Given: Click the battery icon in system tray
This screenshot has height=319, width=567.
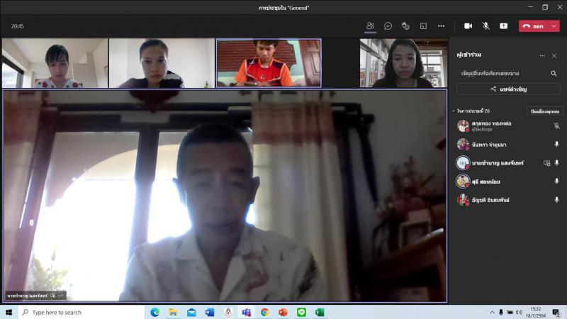Looking at the screenshot, I should (x=510, y=312).
